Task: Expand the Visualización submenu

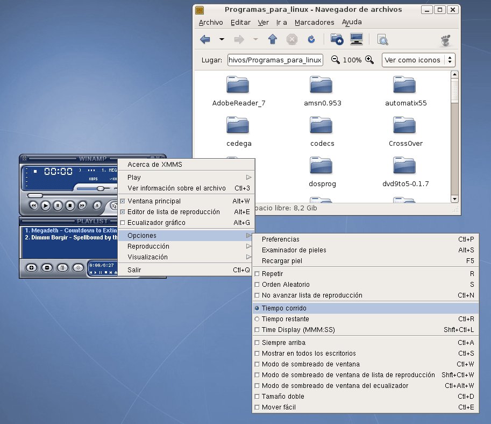Action: [x=186, y=257]
